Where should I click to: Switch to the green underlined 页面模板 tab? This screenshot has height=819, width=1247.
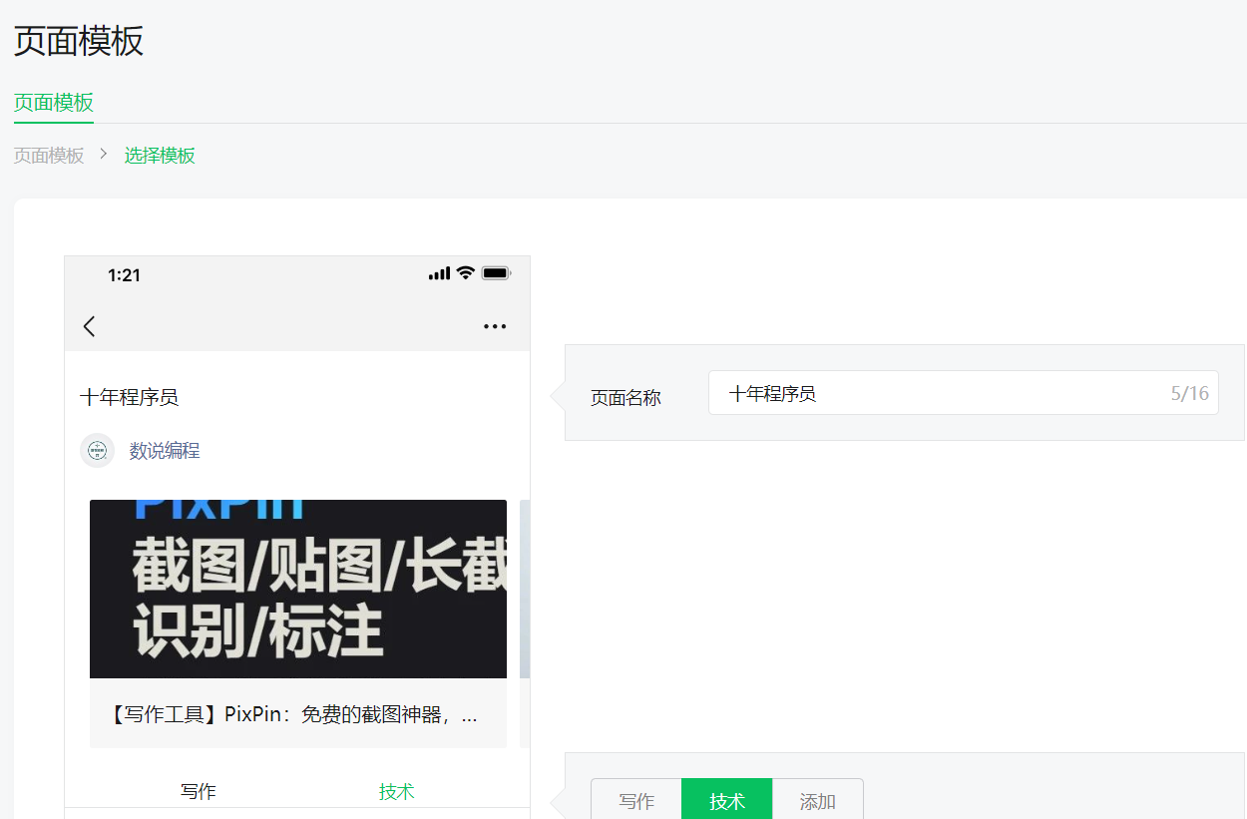(x=54, y=103)
